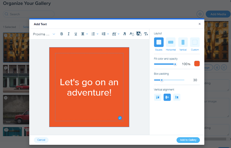Select the yellow building thumbnail numbered 1
The image size is (231, 148).
coord(16,47)
